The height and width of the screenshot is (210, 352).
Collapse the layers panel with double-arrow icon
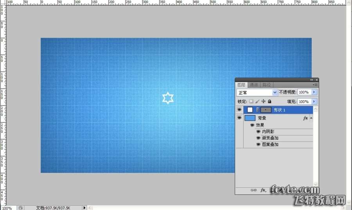point(312,80)
